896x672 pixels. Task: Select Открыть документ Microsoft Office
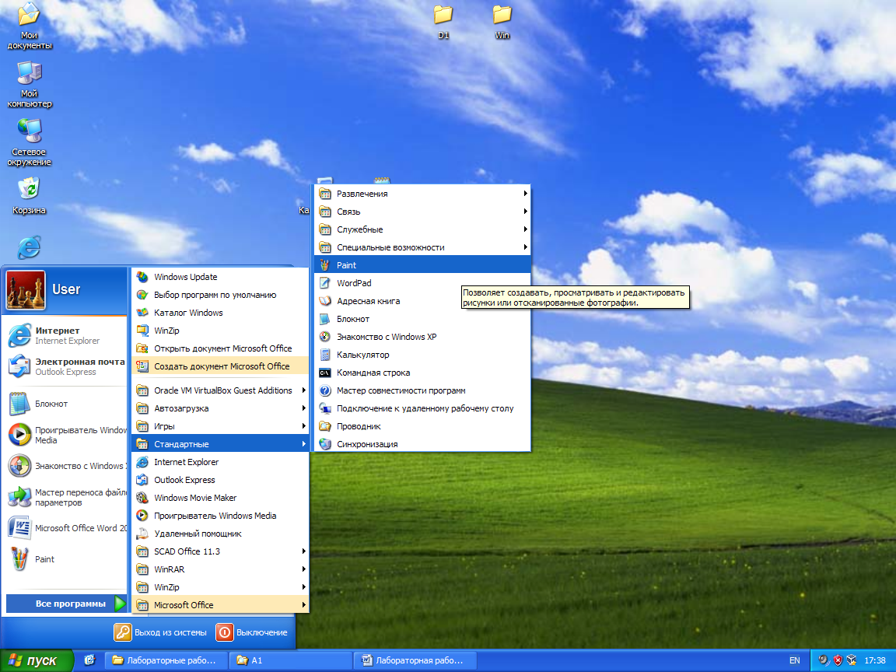pos(221,348)
